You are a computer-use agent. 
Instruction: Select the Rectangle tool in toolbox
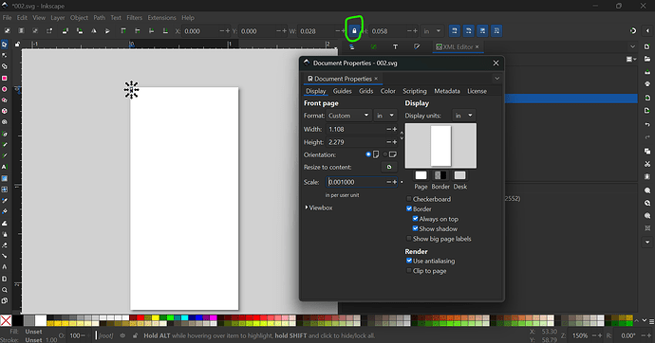(4, 78)
